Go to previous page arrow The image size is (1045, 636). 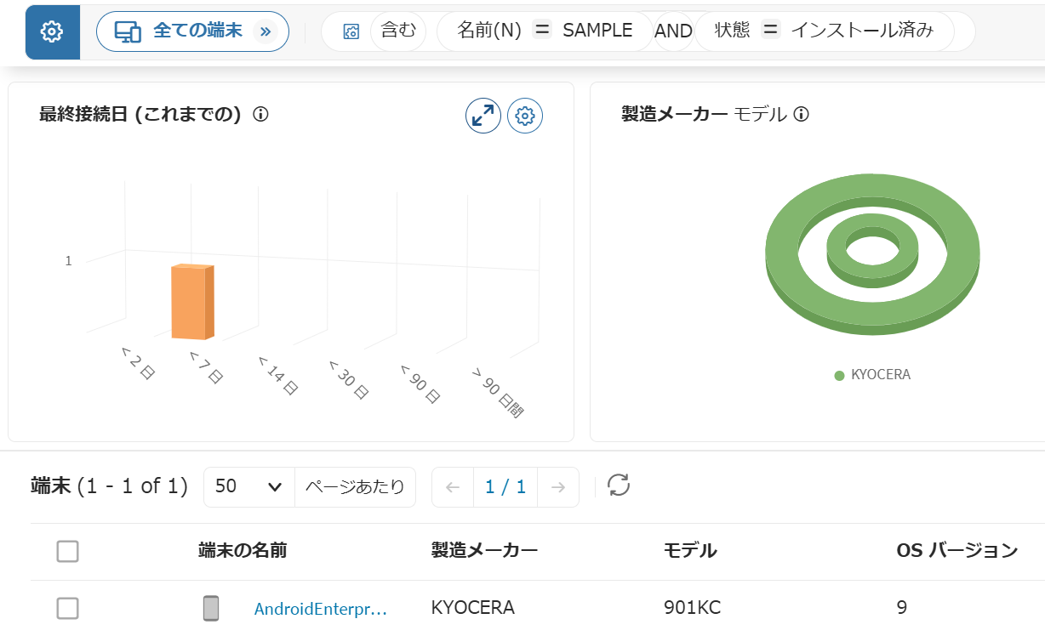453,487
